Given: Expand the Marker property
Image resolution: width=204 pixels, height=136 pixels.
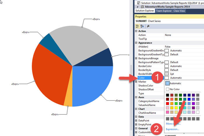Looking at the screenshot, I should click(136, 82).
